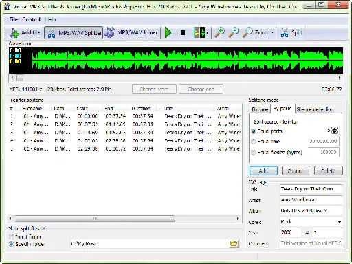Click the application icon in title bar
This screenshot has height=264, width=352.
tap(8, 6)
